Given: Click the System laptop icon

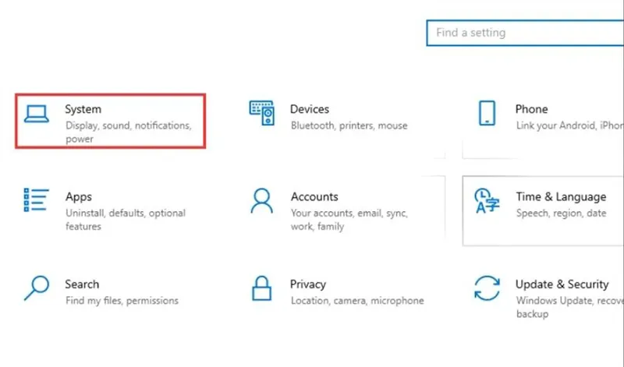Looking at the screenshot, I should pos(37,115).
